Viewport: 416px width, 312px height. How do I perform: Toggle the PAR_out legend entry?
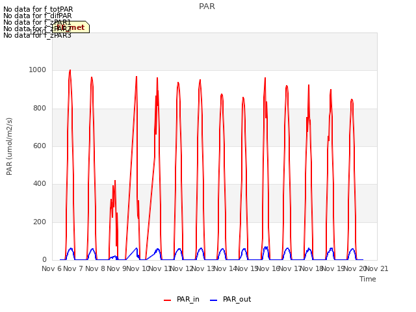point(231,300)
